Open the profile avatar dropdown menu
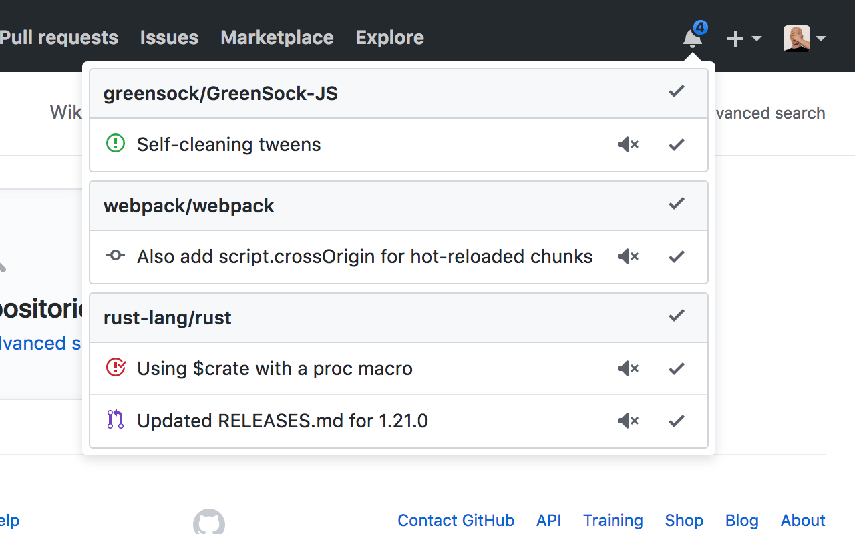Viewport: 855px width, 534px height. point(804,39)
